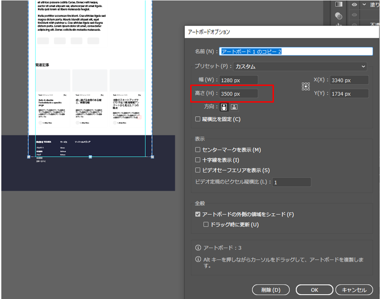Screen dimensions: 380x299
Task: Toggle the dimmed eye below the 塗り row
Action: click(x=354, y=15)
